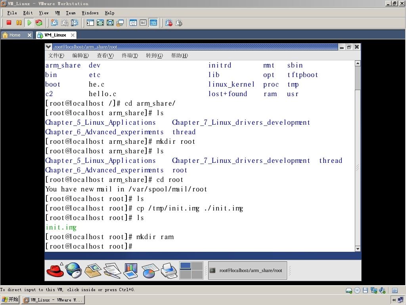
Task: Maximize the terminal window
Action: point(349,47)
